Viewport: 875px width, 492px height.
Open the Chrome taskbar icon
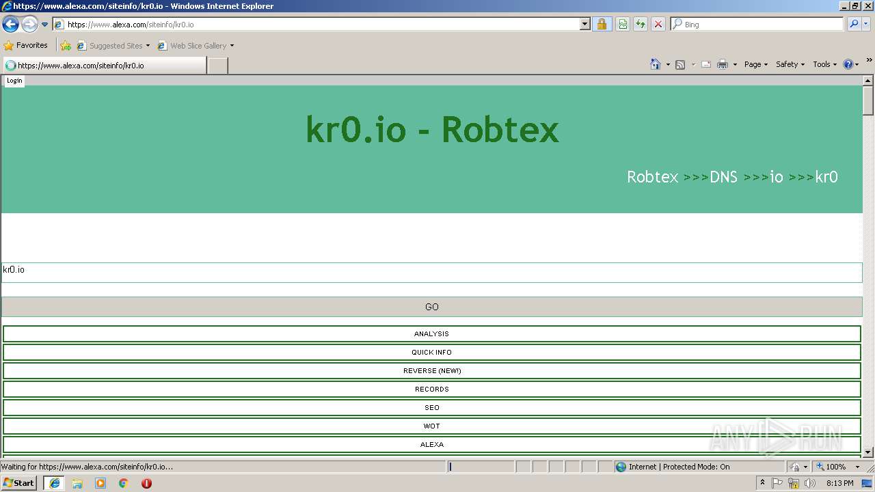tap(124, 483)
